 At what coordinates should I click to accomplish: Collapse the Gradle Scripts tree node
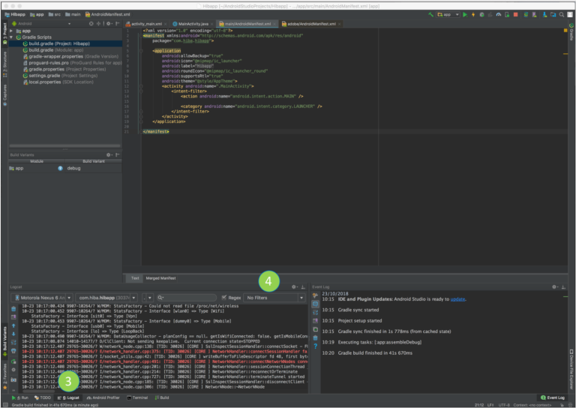(x=10, y=37)
